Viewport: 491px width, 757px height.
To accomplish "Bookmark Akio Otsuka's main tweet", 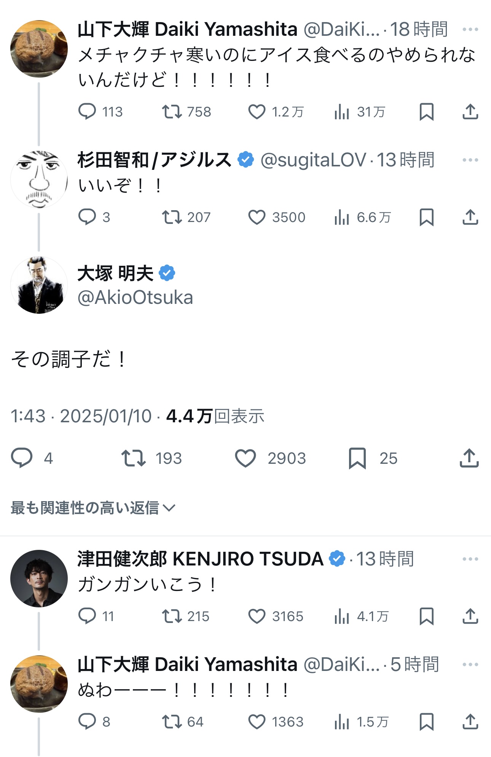I will [357, 458].
